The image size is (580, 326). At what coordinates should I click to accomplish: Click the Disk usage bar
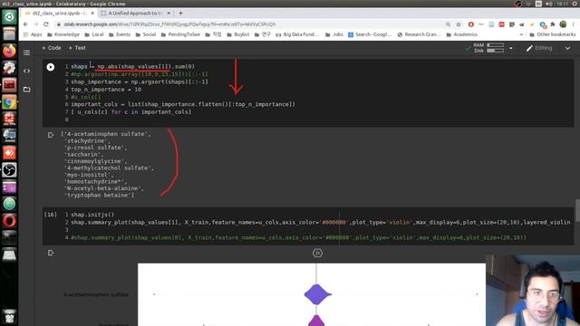[495, 51]
